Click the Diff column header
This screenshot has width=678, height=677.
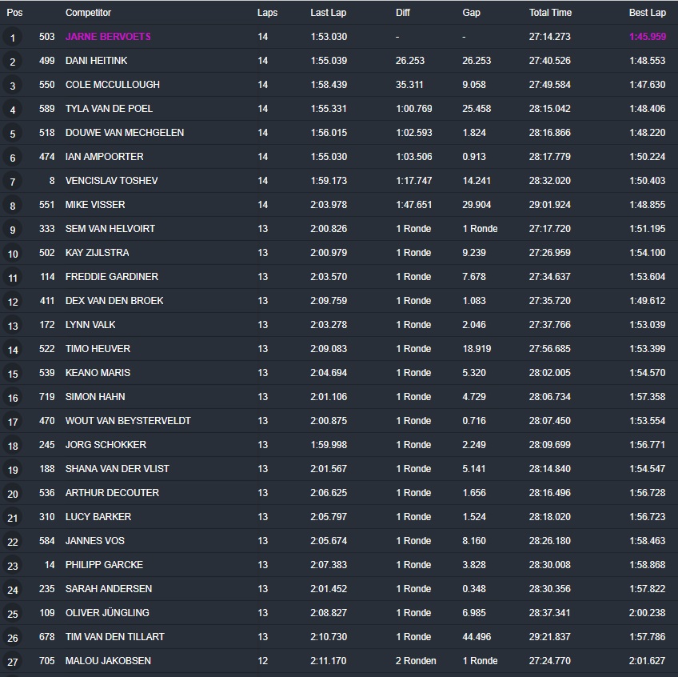coord(403,13)
